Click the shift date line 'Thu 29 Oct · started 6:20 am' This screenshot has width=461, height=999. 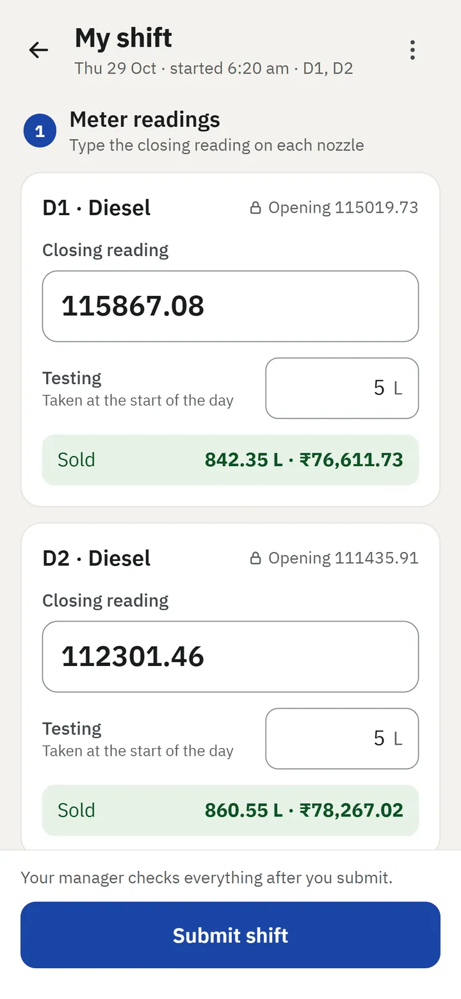pos(182,69)
